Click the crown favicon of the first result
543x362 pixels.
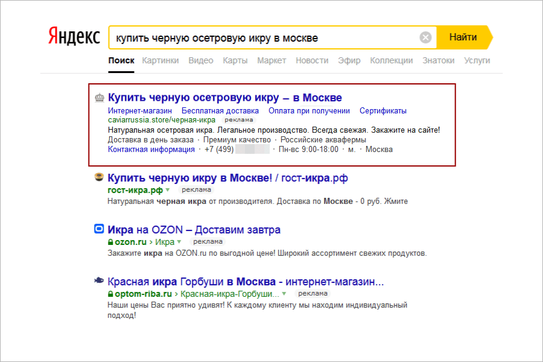[100, 98]
